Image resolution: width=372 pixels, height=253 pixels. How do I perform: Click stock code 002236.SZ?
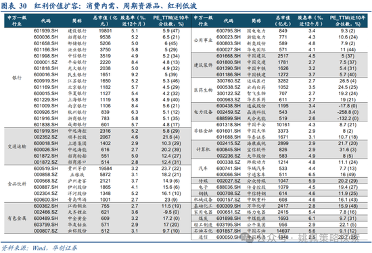coord(229,156)
